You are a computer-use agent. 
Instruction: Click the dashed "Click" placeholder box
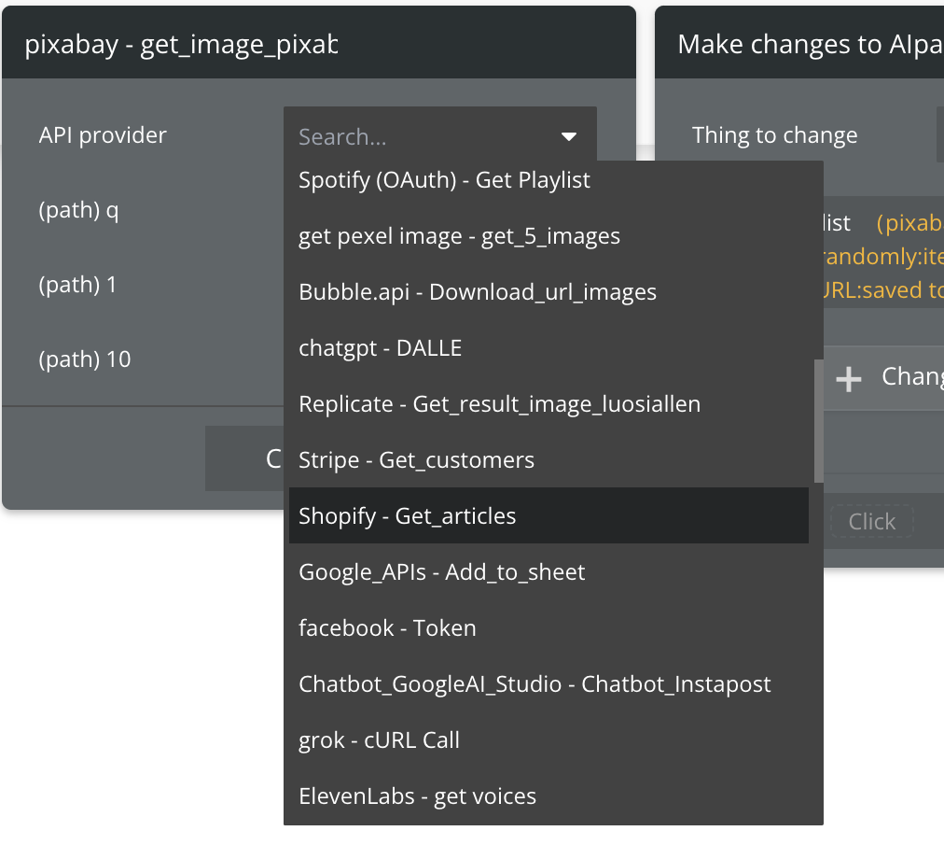coord(871,522)
